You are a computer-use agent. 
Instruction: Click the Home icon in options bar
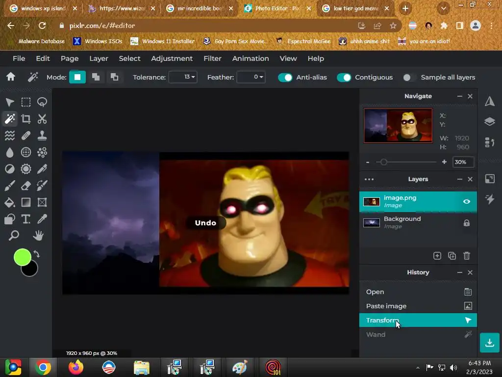tap(11, 77)
